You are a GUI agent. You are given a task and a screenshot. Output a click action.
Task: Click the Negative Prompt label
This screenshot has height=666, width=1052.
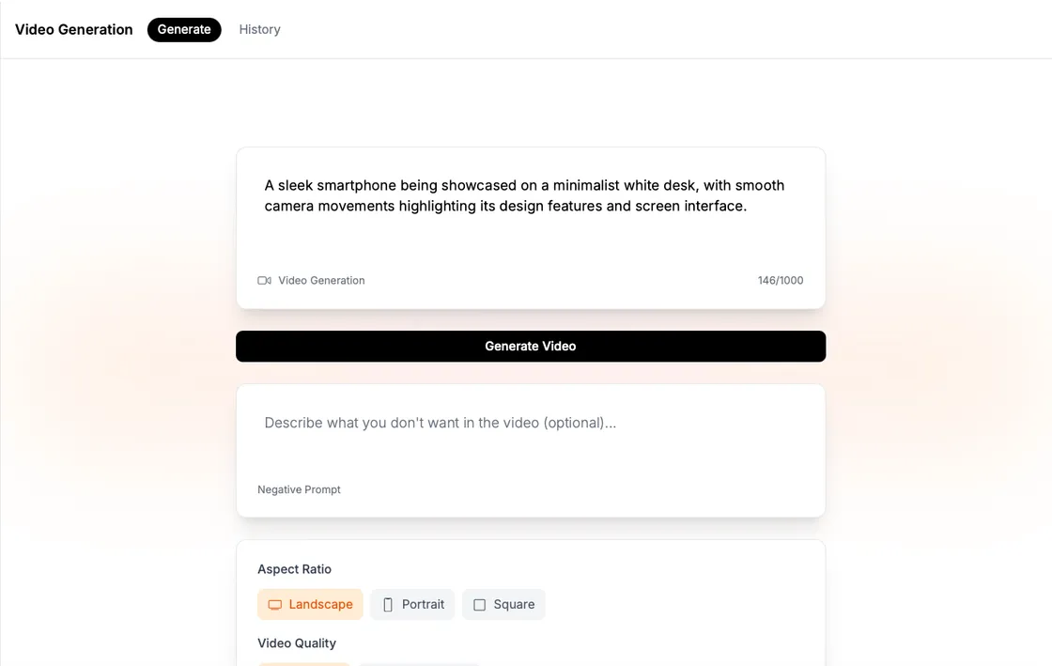tap(299, 489)
